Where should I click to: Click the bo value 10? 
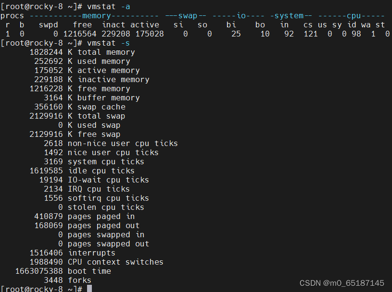265,34
